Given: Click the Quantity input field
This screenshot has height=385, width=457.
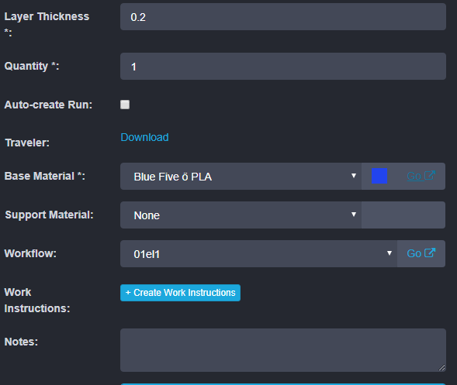Looking at the screenshot, I should click(x=283, y=67).
